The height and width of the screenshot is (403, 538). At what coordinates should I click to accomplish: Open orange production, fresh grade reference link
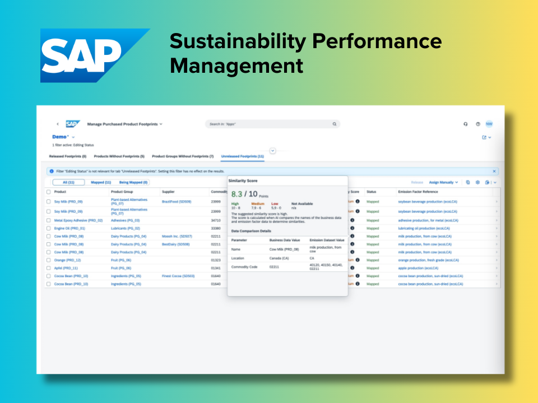pyautogui.click(x=428, y=260)
